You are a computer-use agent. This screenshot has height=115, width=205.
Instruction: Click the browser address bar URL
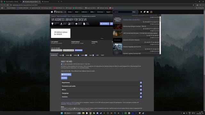click(x=25, y=5)
